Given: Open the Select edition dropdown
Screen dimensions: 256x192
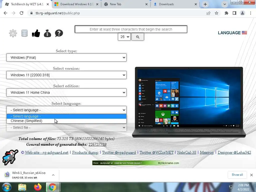Looking at the screenshot, I should 66,92.
